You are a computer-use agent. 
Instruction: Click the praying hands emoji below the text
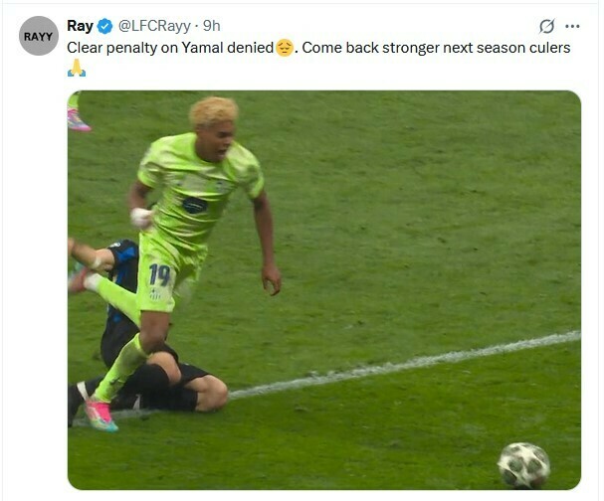point(77,68)
